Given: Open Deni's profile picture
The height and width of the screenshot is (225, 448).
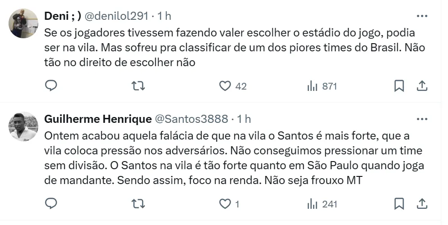Looking at the screenshot, I should tap(24, 23).
